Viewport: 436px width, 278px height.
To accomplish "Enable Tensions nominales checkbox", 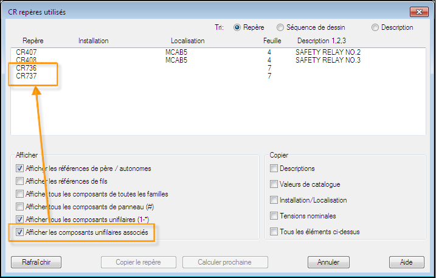I will pos(274,216).
